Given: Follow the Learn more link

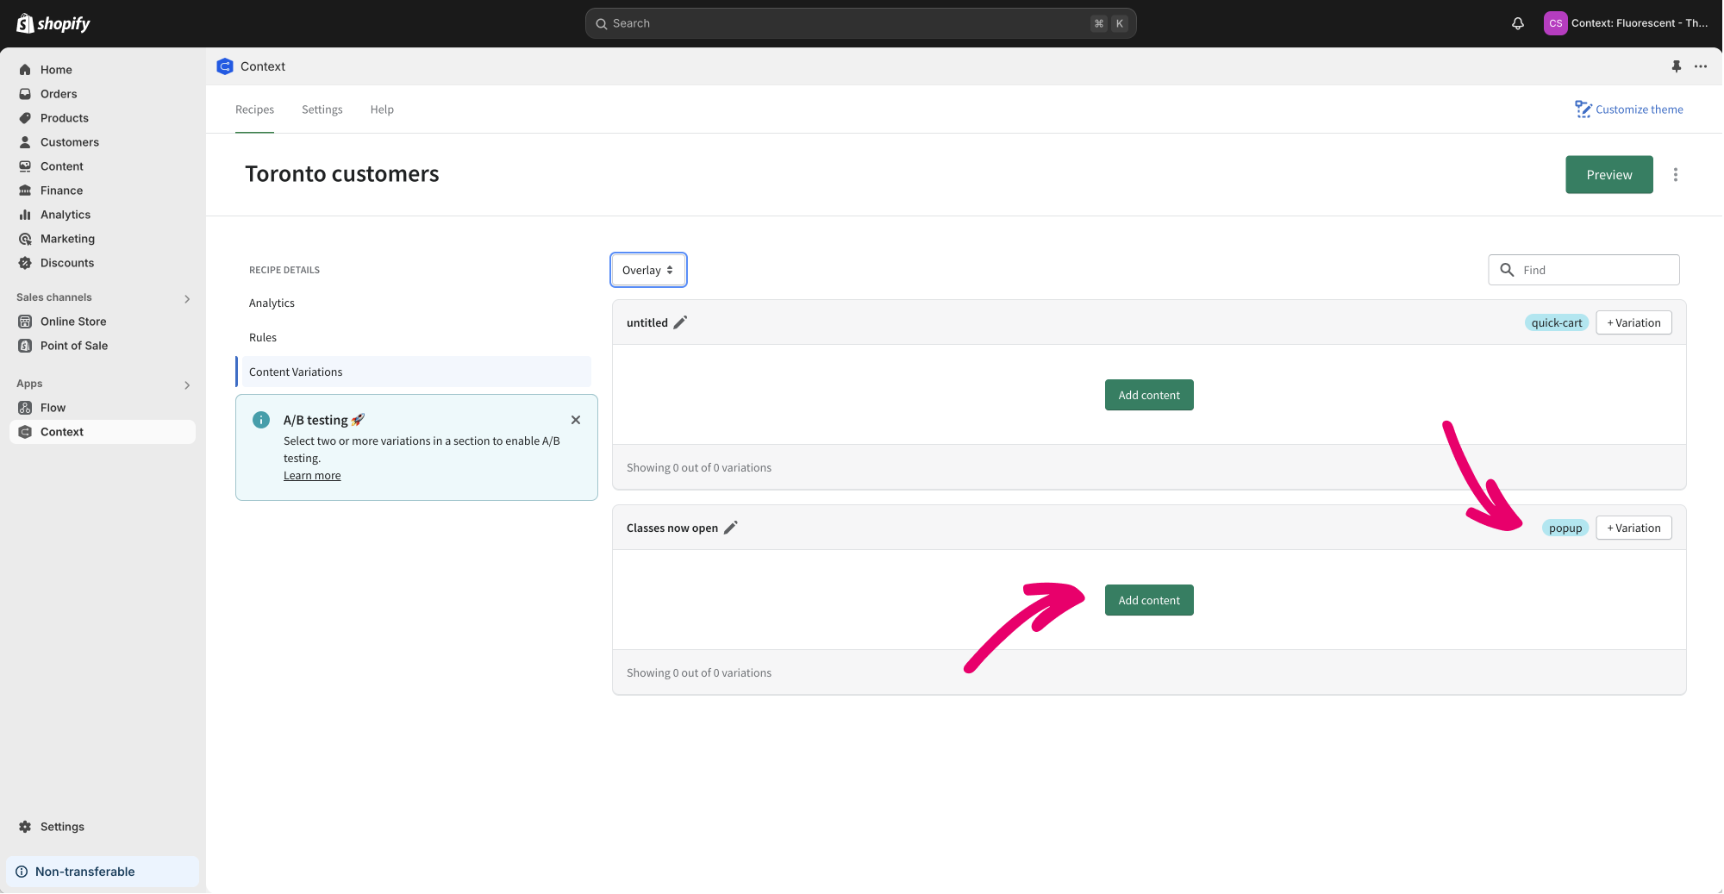Looking at the screenshot, I should pos(312,476).
